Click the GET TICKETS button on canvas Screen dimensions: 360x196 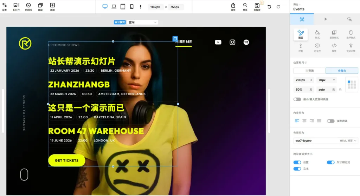tap(66, 160)
